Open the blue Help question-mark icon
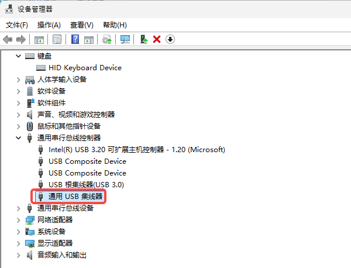Screen dimensions: 351x268 pos(75,39)
